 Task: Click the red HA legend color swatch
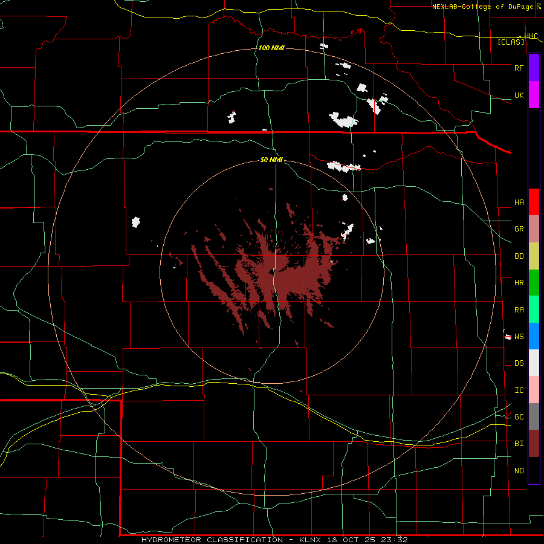[x=534, y=201]
